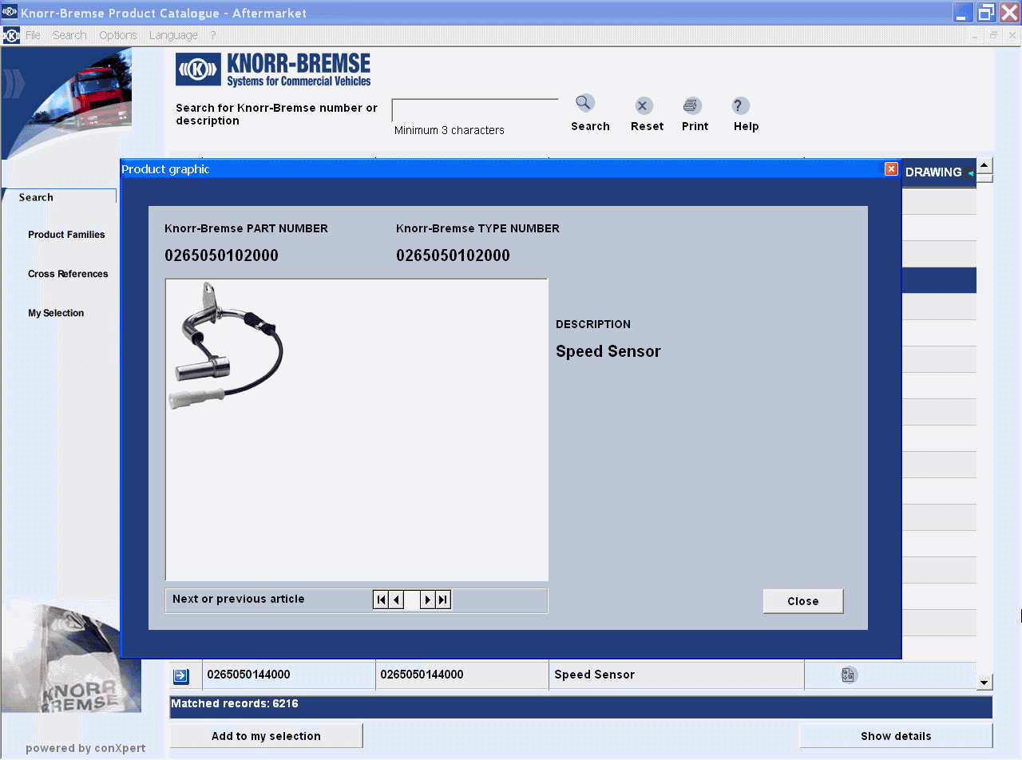
Task: Click scrollbar down arrow of results table
Action: [x=984, y=683]
